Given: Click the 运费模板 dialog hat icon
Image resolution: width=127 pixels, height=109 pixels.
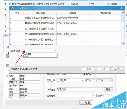Looking at the screenshot, I should (x=13, y=8).
